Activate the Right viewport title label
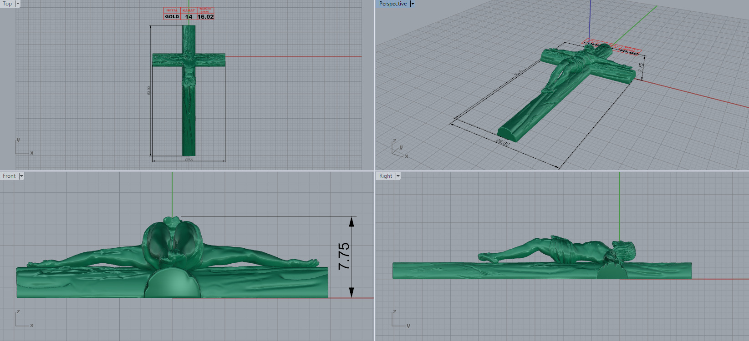The height and width of the screenshot is (341, 749). (x=386, y=176)
